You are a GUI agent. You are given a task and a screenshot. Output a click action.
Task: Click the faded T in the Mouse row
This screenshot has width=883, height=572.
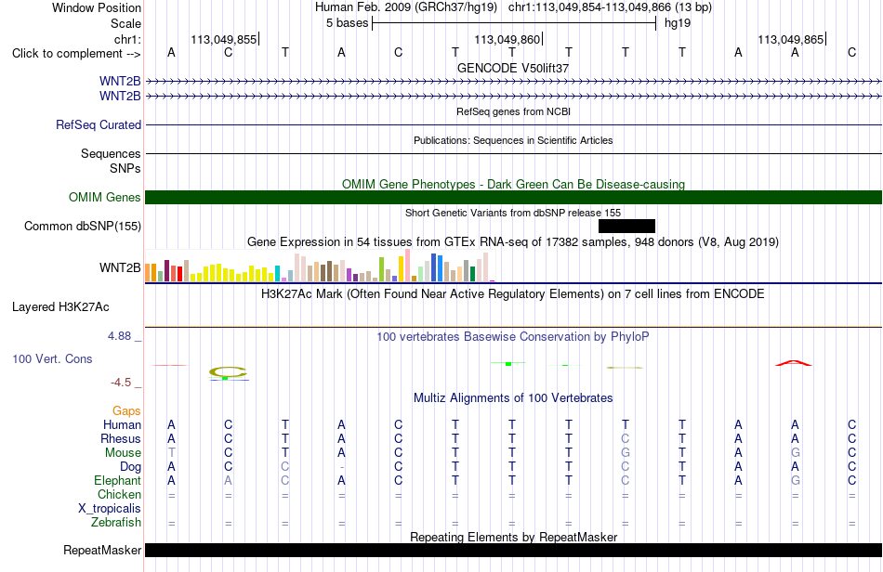point(171,453)
